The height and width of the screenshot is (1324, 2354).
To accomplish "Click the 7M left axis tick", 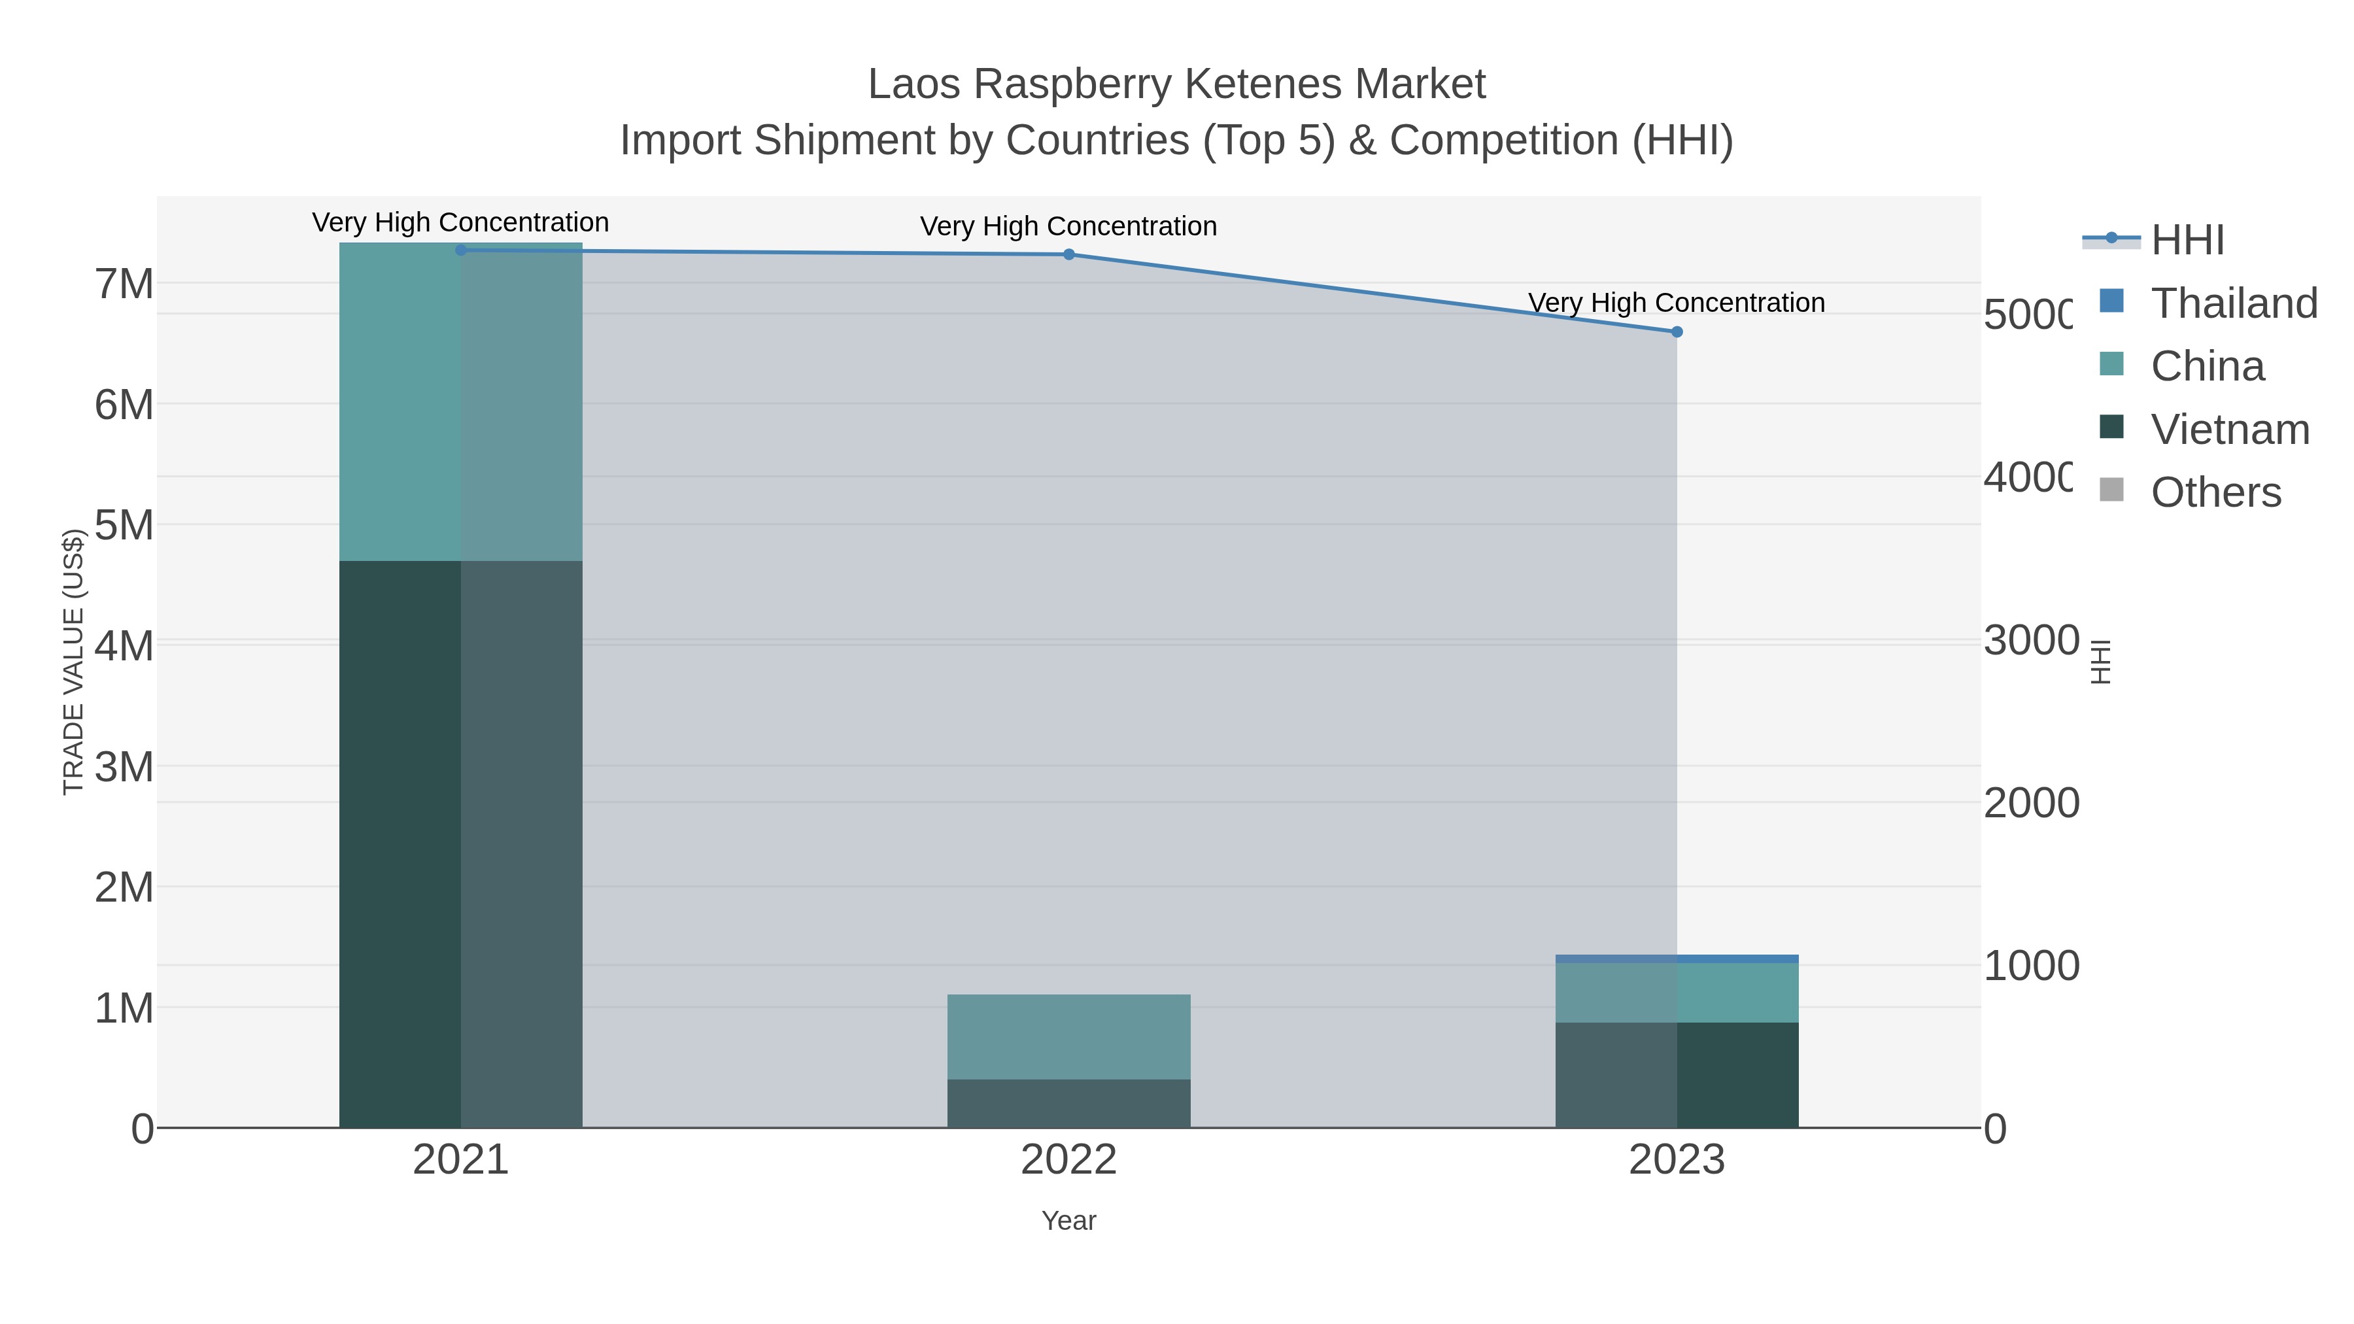I will (x=124, y=284).
